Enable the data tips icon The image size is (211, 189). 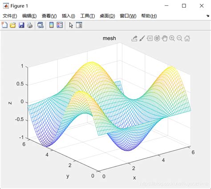click(150, 38)
